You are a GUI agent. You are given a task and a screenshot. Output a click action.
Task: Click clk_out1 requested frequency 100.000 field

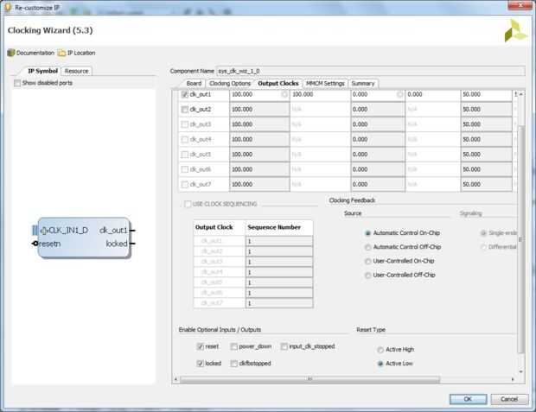click(x=259, y=94)
